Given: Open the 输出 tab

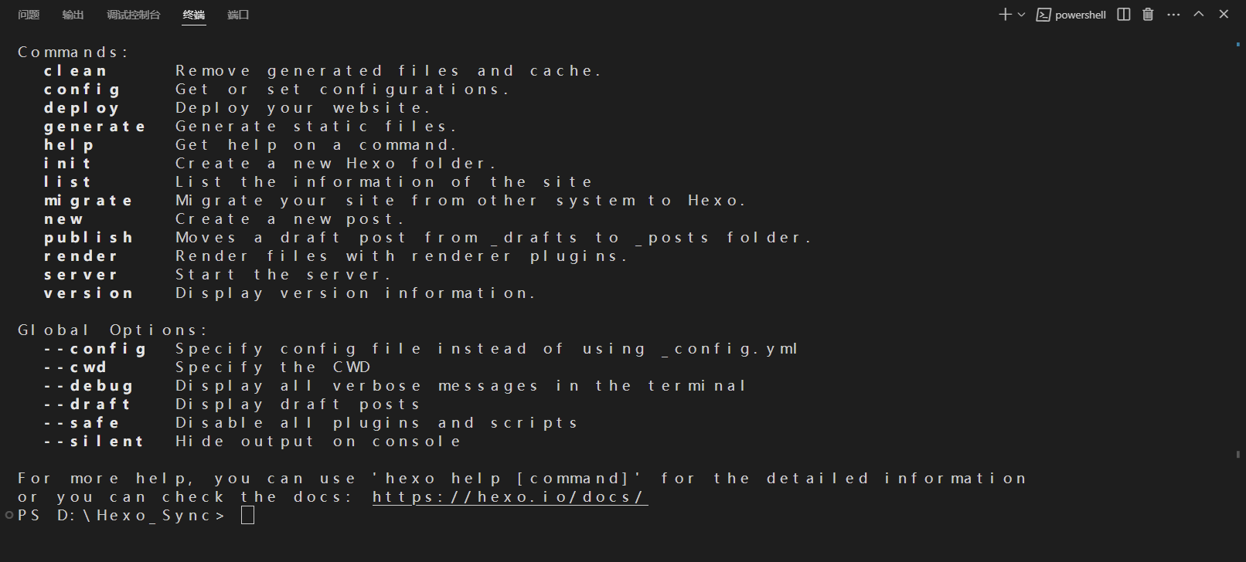Looking at the screenshot, I should pyautogui.click(x=73, y=15).
